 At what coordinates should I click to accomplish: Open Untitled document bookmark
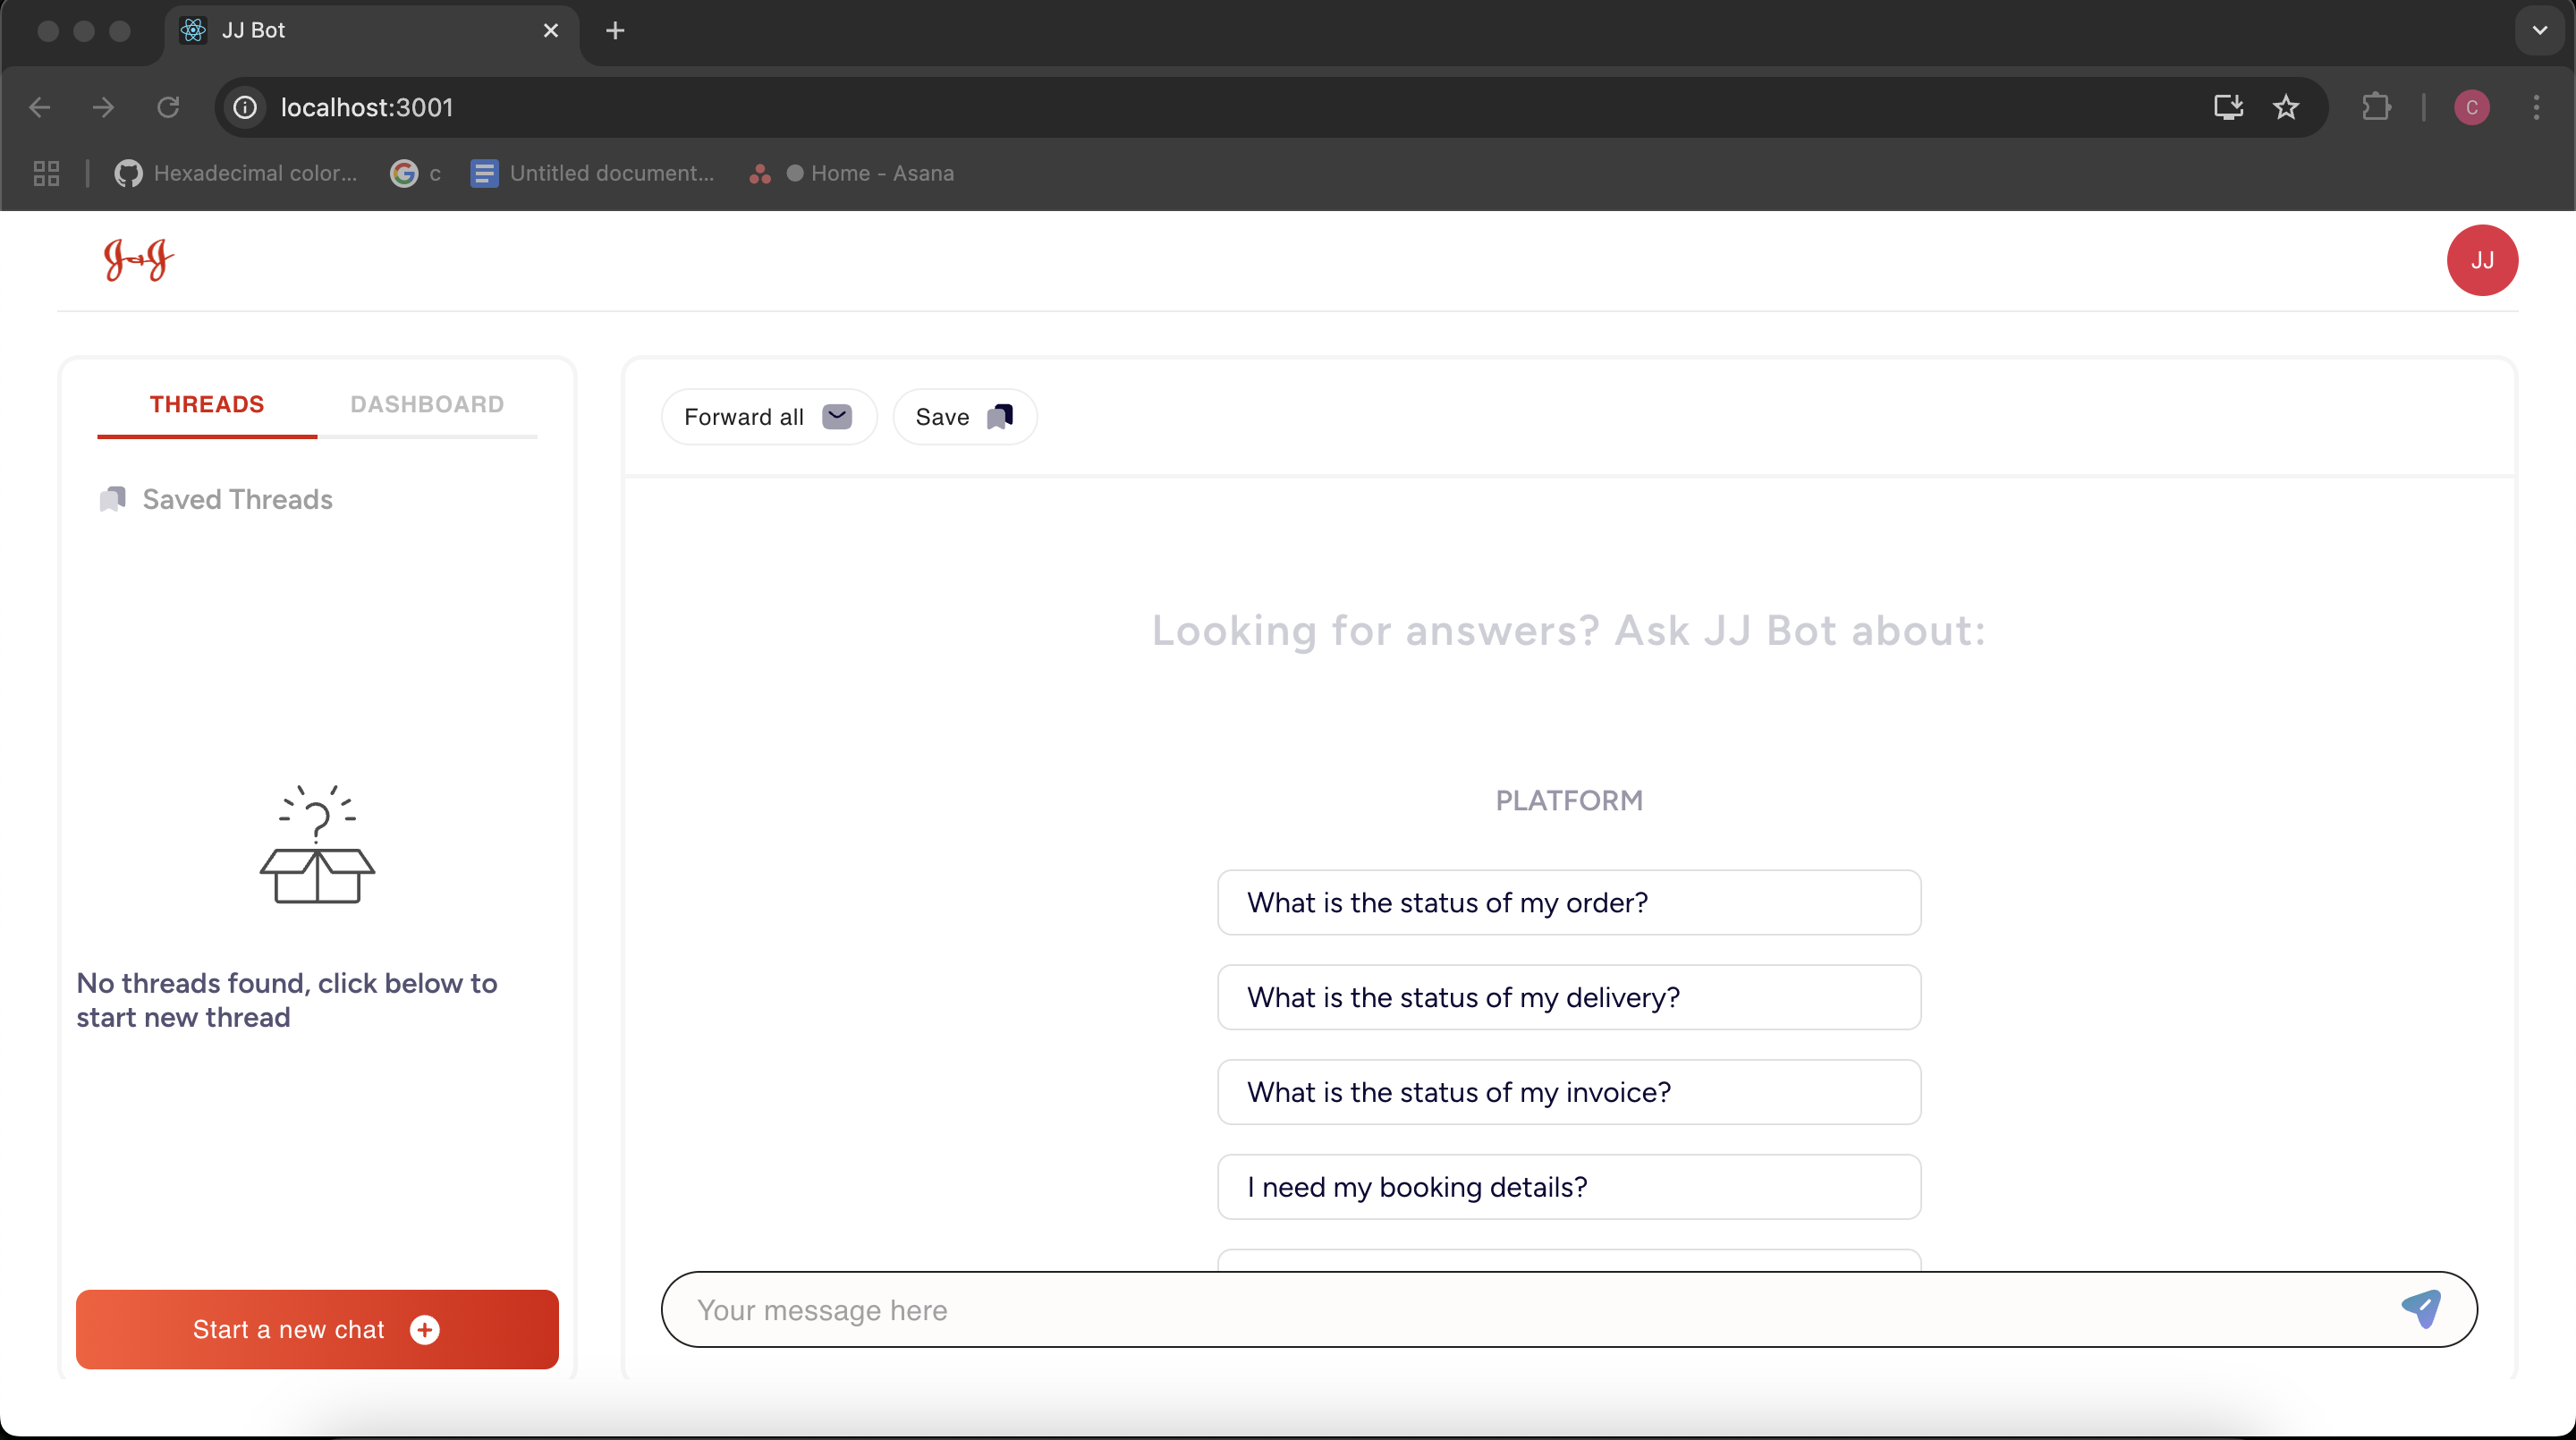pos(592,173)
